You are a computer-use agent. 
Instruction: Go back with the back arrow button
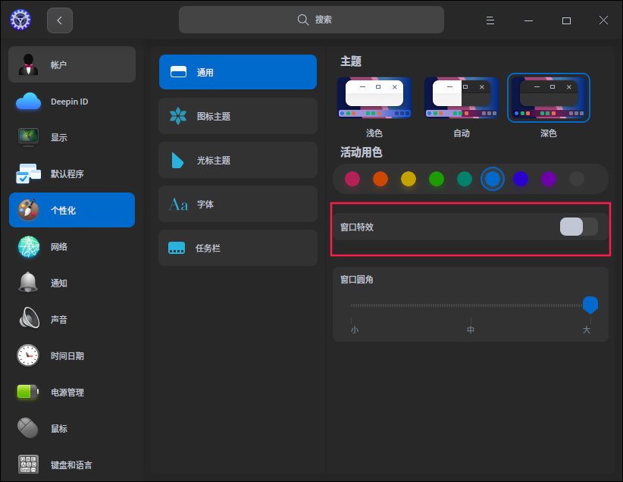(60, 20)
